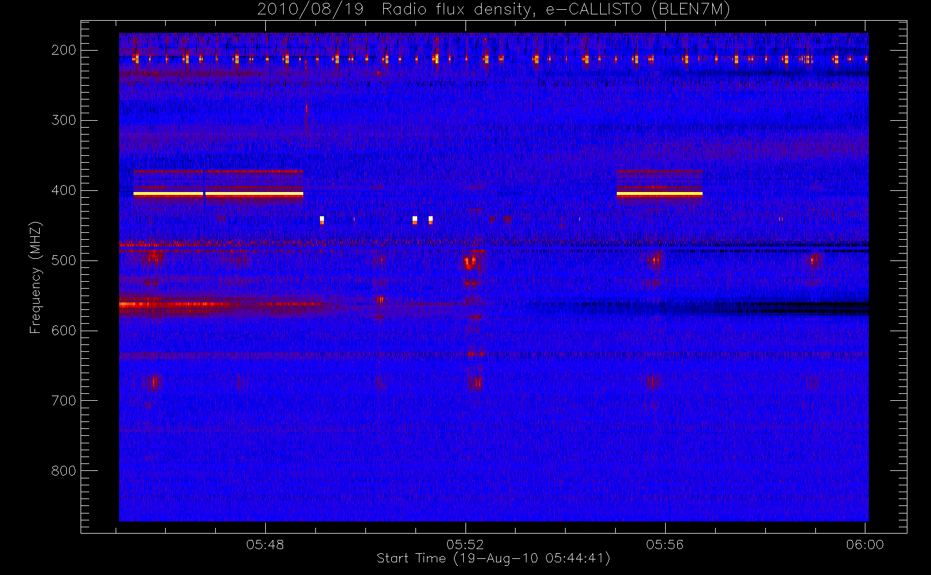Select the 800 frequency tick label

(x=63, y=471)
